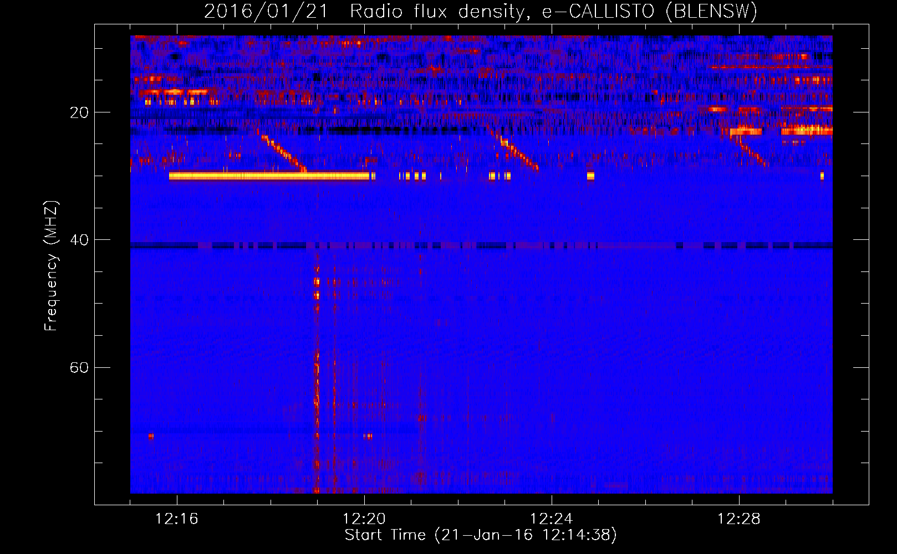Click the bright yellow-red patch near 23 MHz at 12:28
This screenshot has width=897, height=554.
coord(746,131)
